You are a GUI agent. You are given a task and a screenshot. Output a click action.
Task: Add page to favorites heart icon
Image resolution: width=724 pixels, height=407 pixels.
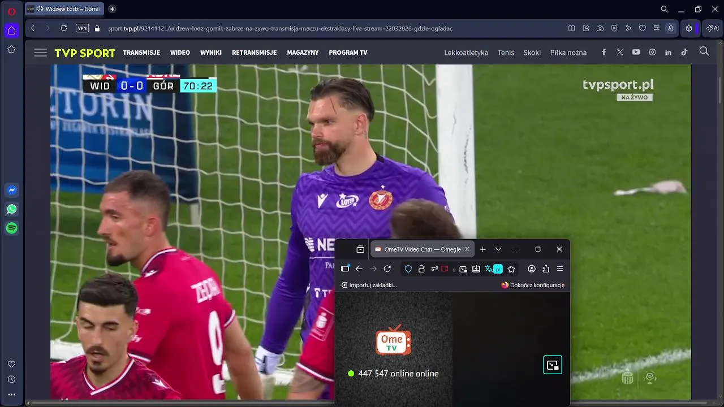pos(643,28)
